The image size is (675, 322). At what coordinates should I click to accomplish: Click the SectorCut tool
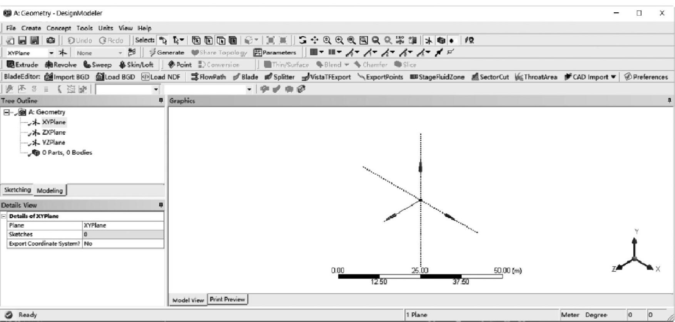[490, 77]
